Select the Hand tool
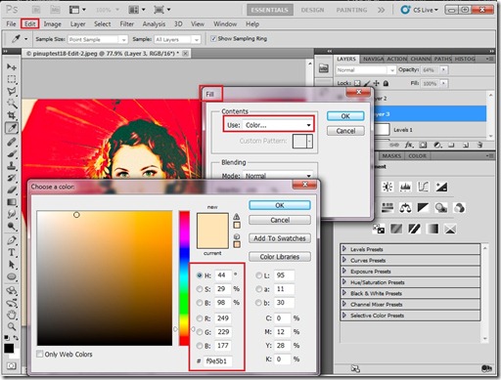501x380 pixels. [12, 315]
